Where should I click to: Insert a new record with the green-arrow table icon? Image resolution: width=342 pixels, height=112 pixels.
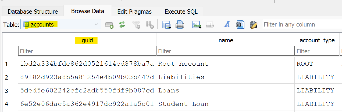pos(197,25)
